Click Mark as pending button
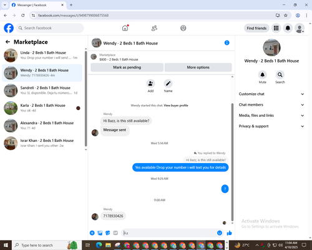 coord(127,67)
